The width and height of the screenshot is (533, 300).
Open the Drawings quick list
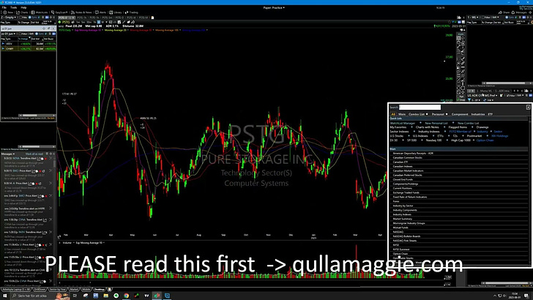[x=482, y=127]
